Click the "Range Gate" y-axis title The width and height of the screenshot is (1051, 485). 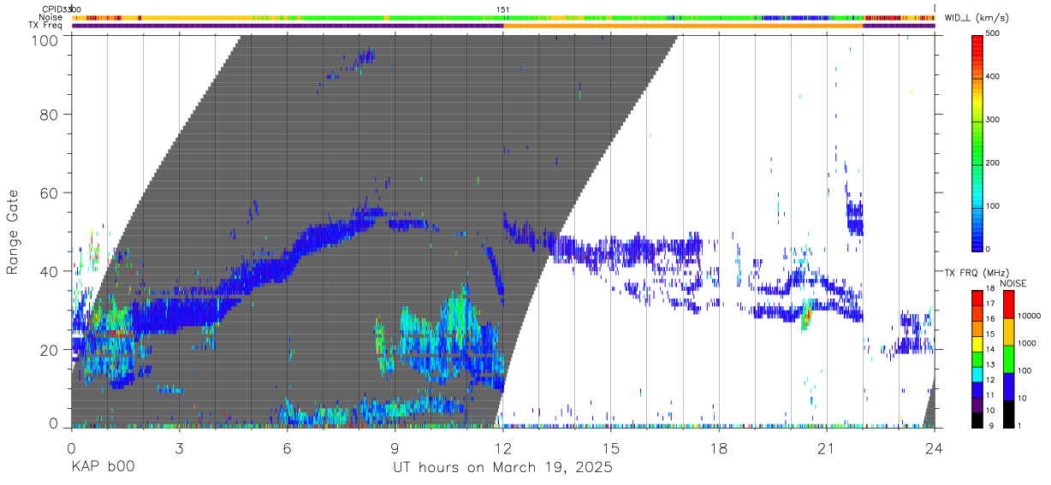13,233
